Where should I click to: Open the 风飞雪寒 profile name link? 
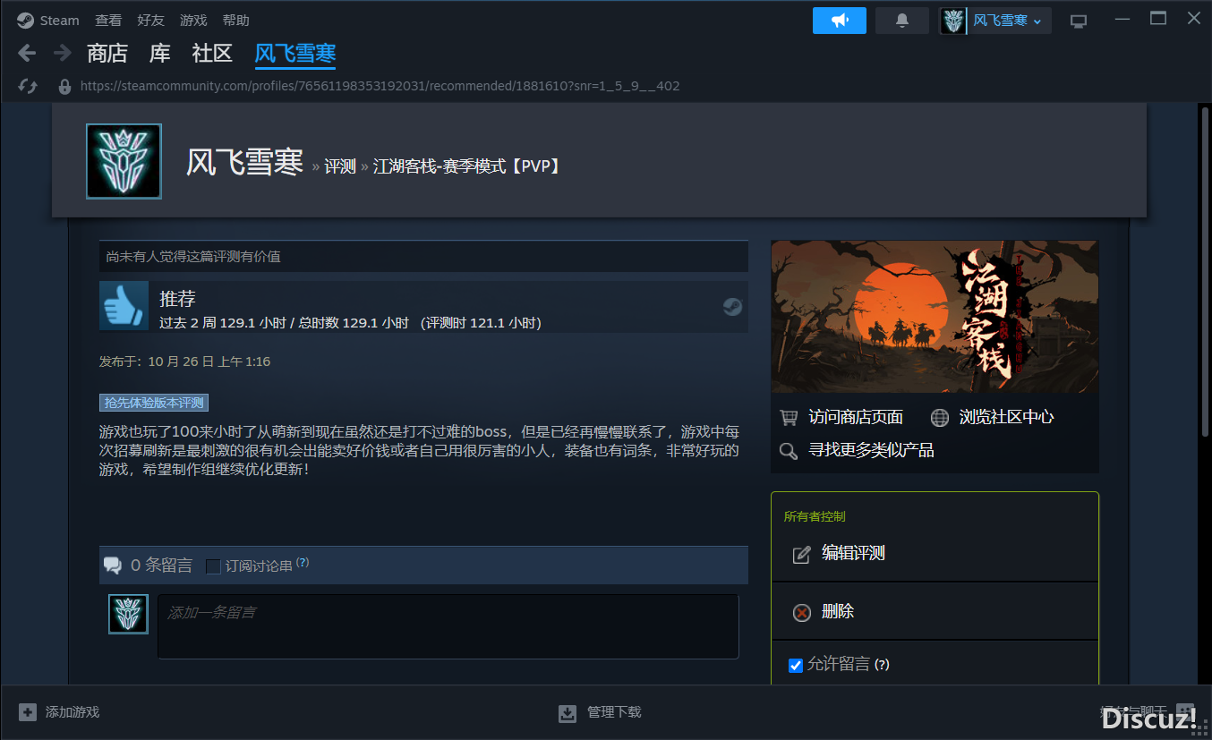pyautogui.click(x=245, y=163)
